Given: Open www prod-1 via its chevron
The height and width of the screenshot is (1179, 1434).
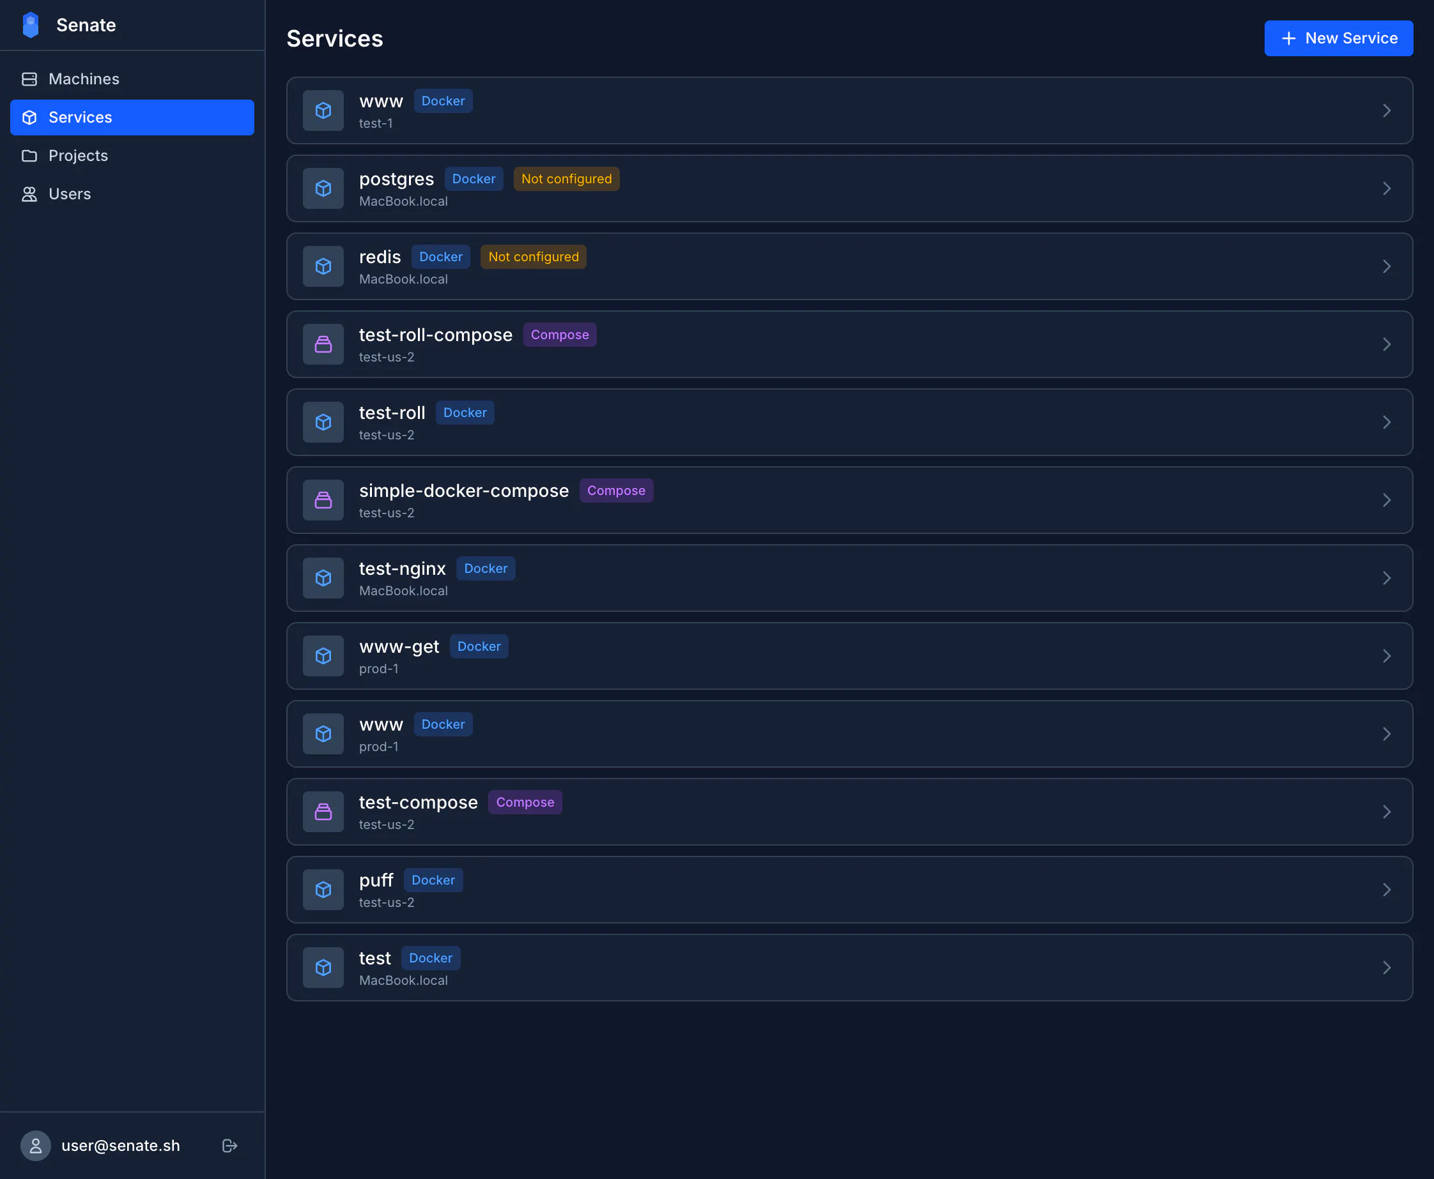Looking at the screenshot, I should tap(1387, 733).
